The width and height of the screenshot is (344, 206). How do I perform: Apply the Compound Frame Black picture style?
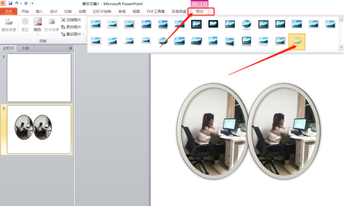(x=263, y=24)
